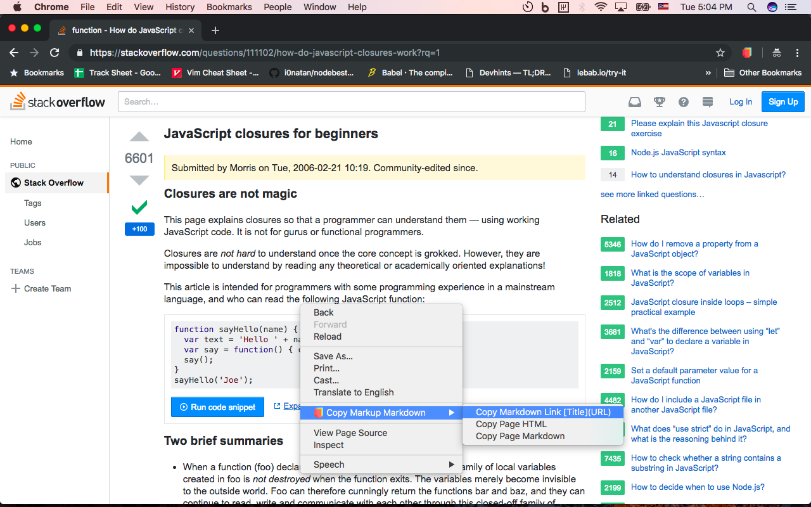
Task: Expand the Speech submenu
Action: pyautogui.click(x=381, y=465)
